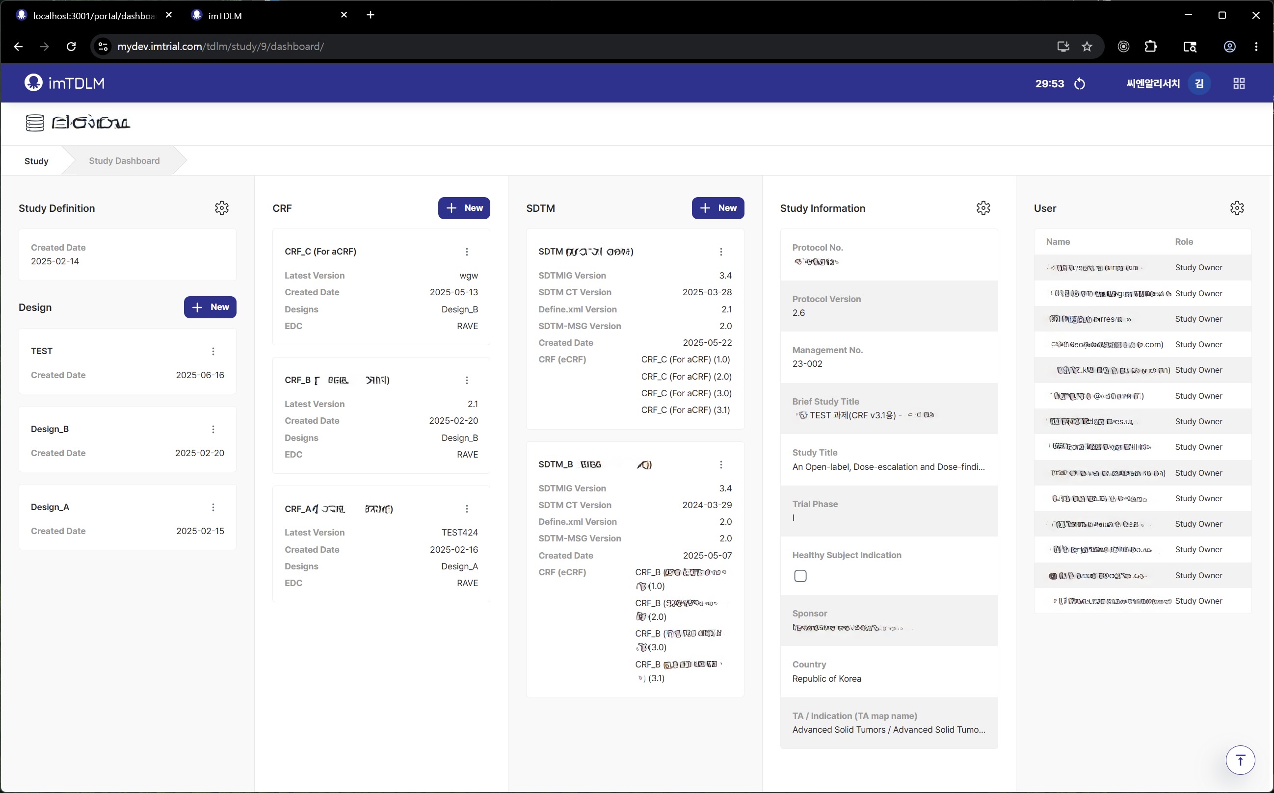Open User panel settings gear
The width and height of the screenshot is (1274, 793).
click(x=1237, y=208)
